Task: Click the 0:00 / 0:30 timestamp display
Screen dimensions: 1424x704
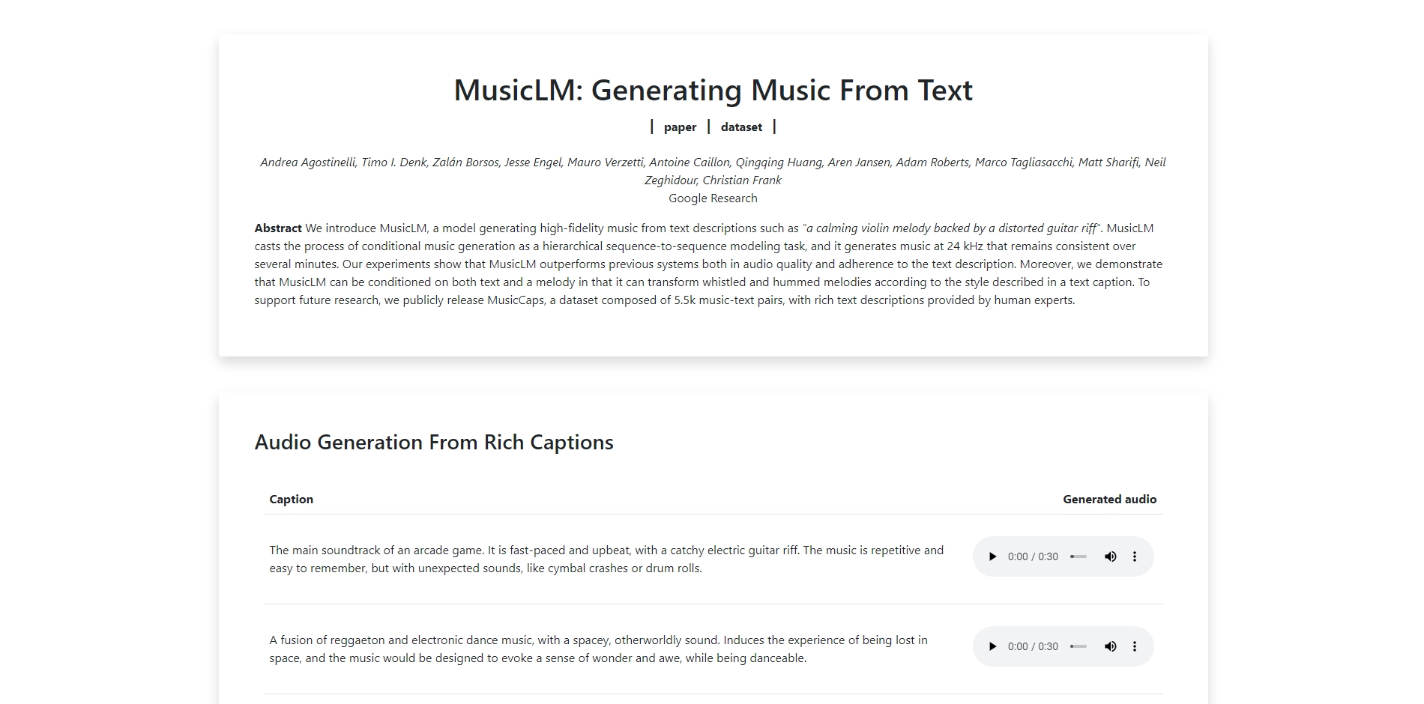Action: pos(1033,556)
